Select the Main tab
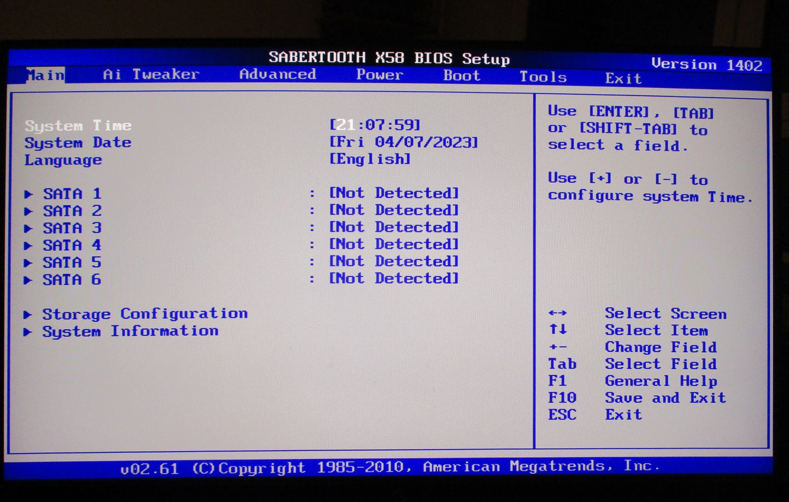 point(45,76)
